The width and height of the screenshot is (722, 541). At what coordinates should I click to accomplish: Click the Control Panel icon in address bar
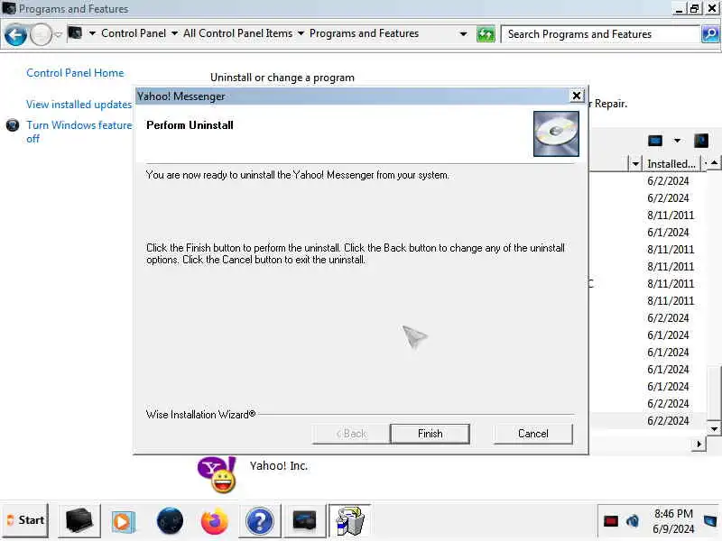(x=75, y=33)
